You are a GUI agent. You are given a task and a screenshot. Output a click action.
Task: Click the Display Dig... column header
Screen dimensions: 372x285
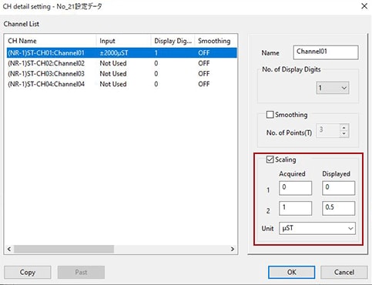point(173,41)
